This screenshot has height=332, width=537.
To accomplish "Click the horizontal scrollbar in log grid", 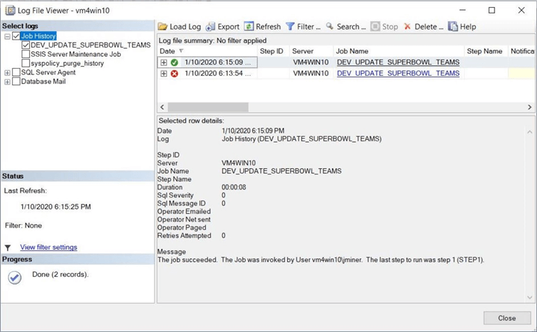I will click(x=207, y=107).
